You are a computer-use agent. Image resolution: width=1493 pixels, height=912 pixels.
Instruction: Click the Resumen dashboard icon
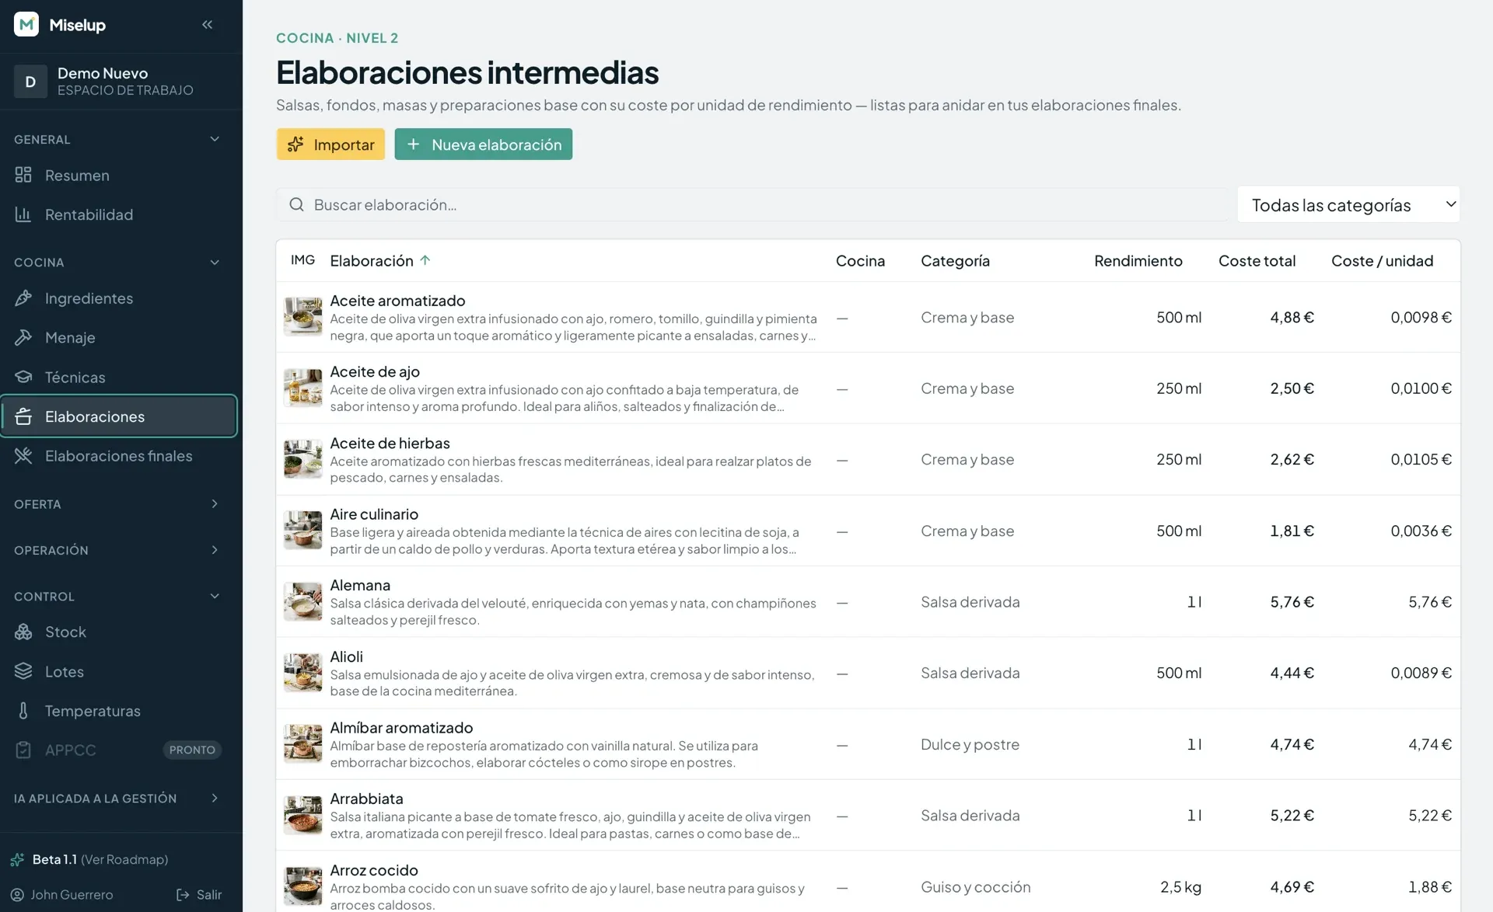[x=23, y=175]
